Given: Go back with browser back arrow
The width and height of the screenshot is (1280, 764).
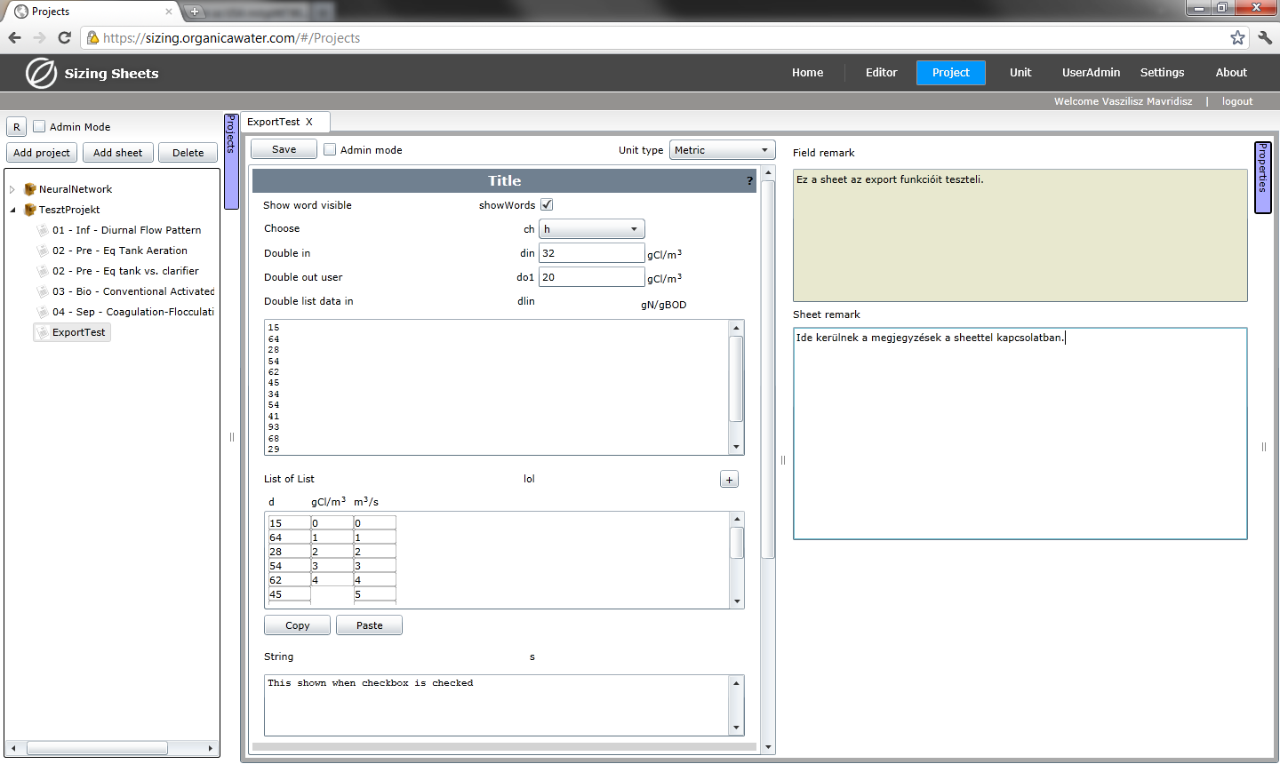Looking at the screenshot, I should click(x=14, y=37).
